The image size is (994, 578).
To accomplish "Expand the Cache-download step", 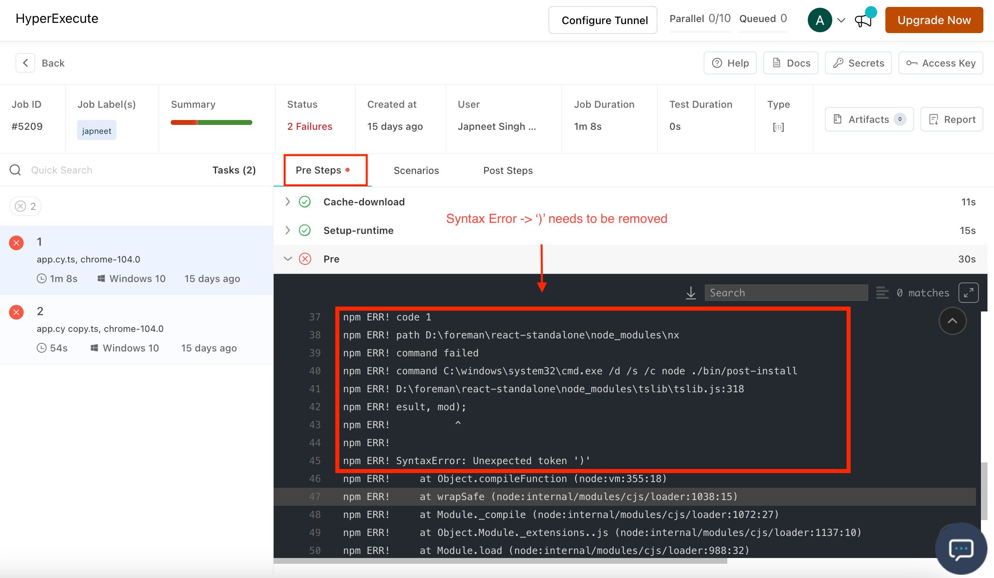I will 288,202.
